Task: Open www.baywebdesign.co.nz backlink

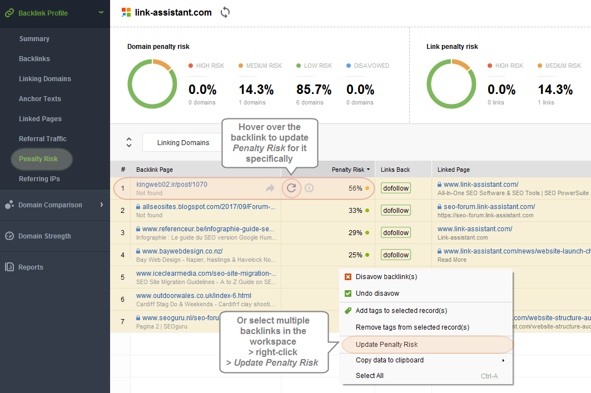Action: click(x=182, y=251)
